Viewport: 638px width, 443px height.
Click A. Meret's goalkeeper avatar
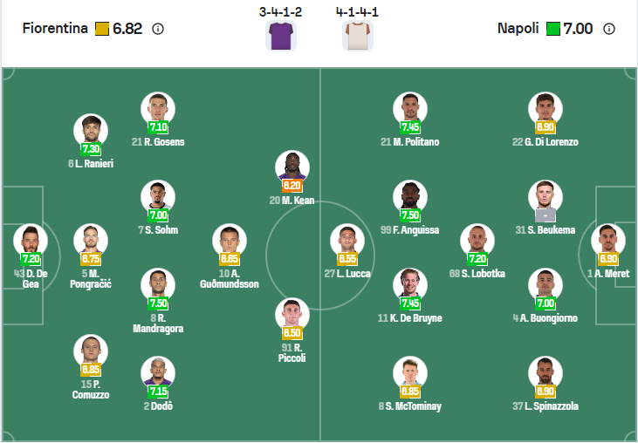pos(607,240)
